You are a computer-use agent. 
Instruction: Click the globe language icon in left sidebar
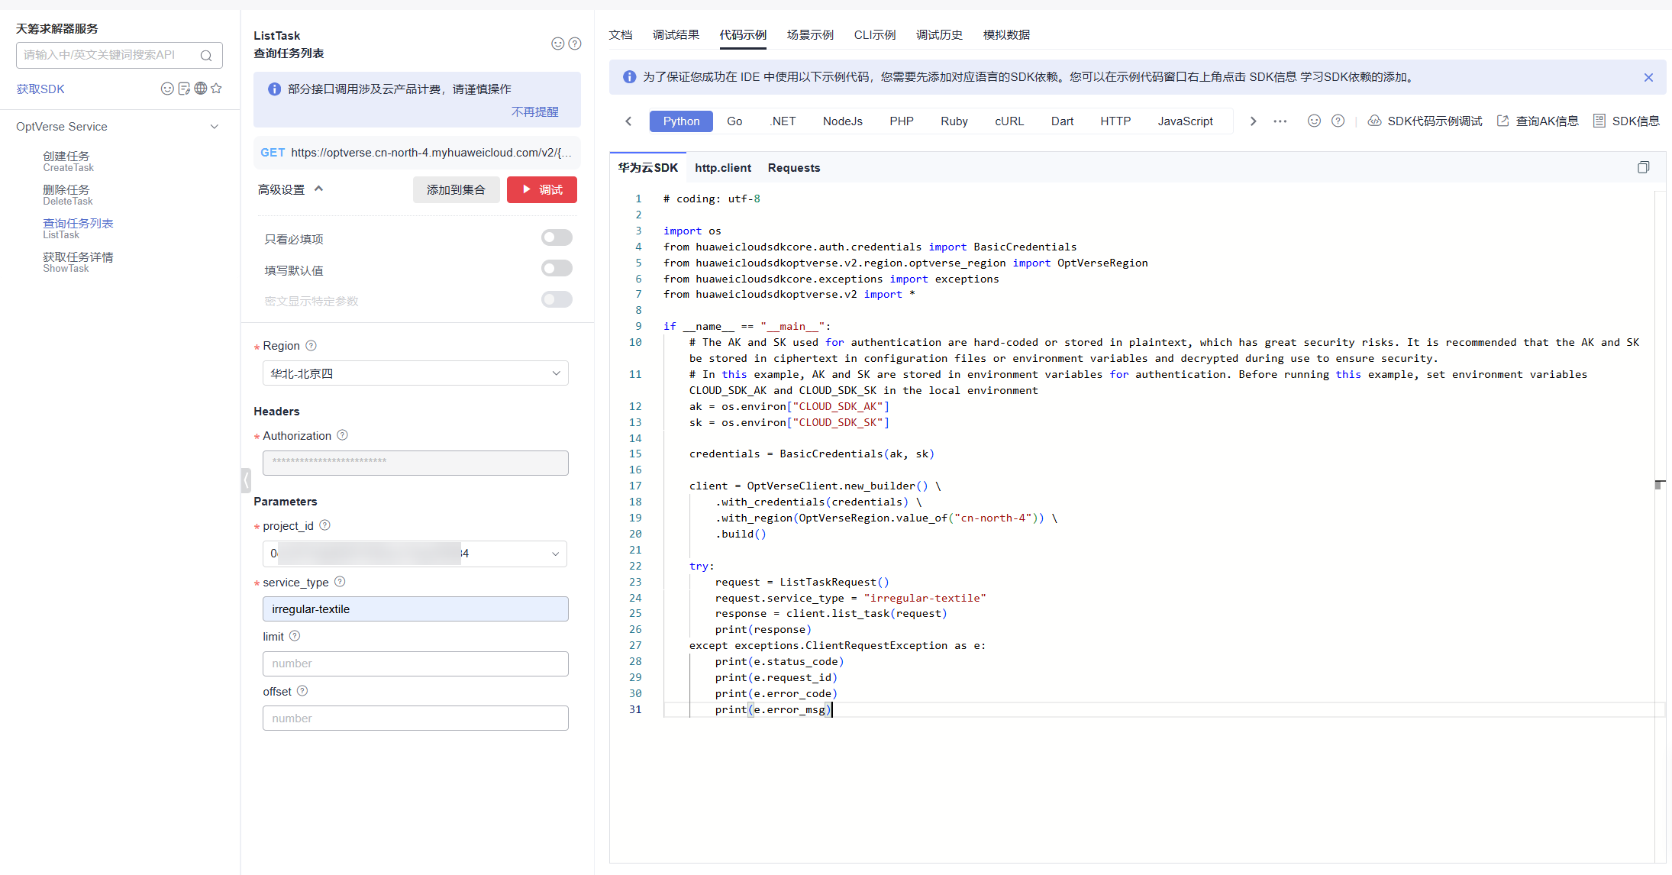point(201,89)
